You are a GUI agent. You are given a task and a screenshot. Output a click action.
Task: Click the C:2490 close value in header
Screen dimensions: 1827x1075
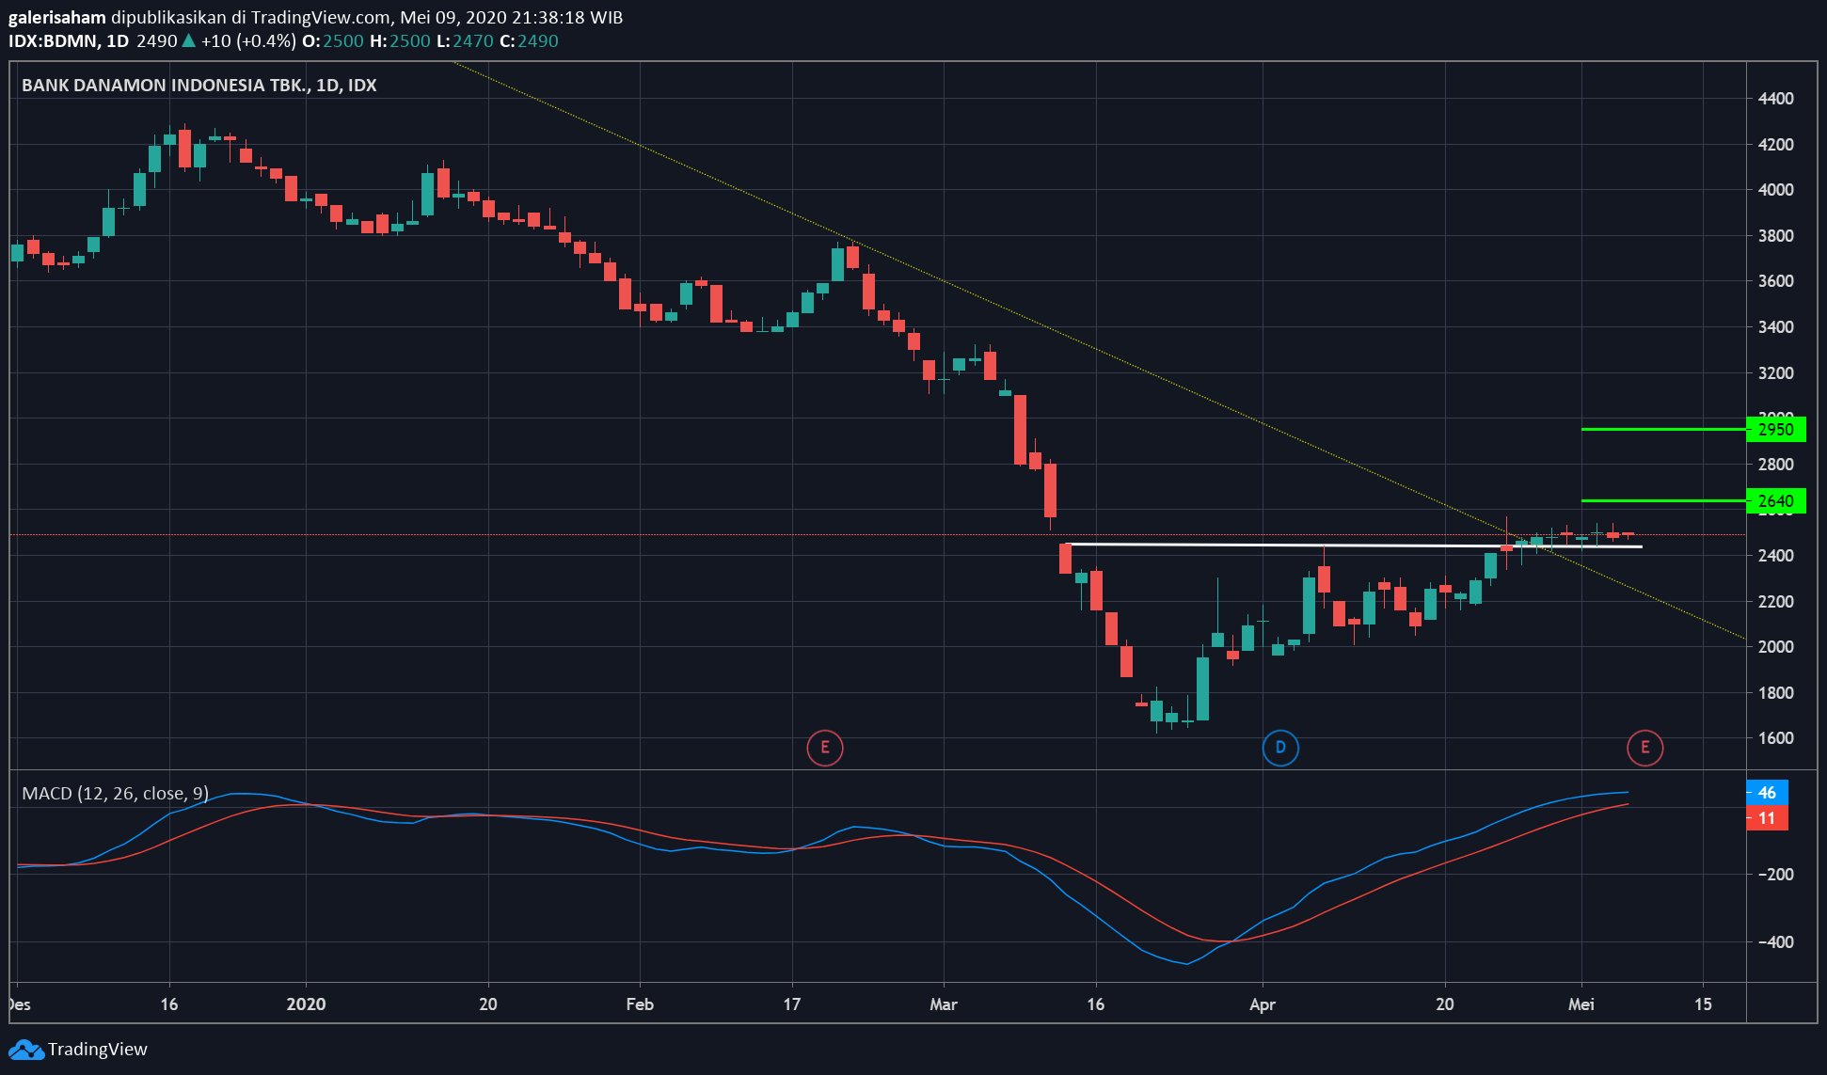(x=529, y=41)
